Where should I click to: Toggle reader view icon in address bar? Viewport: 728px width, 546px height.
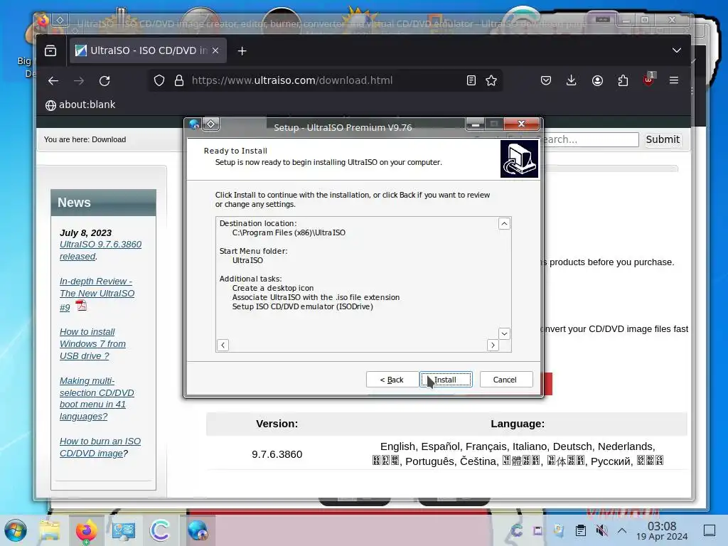pyautogui.click(x=471, y=81)
